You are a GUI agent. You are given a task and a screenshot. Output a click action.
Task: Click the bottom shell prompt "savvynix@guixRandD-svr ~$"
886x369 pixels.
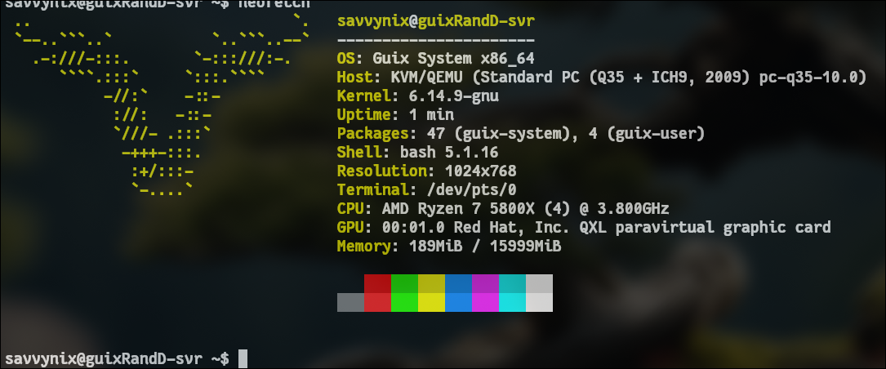(117, 358)
